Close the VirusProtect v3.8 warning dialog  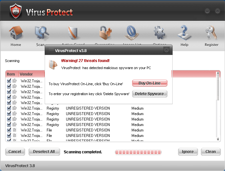point(166,50)
